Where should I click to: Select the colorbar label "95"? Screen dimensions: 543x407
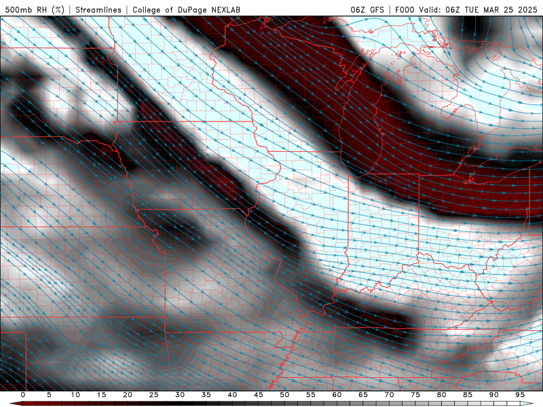tap(520, 395)
